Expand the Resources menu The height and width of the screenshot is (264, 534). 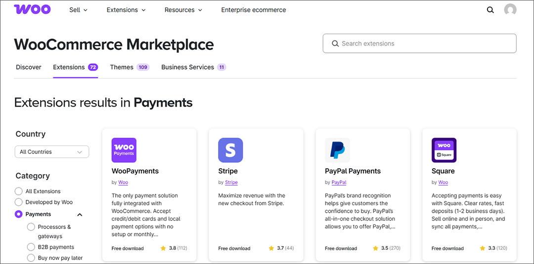(x=183, y=10)
